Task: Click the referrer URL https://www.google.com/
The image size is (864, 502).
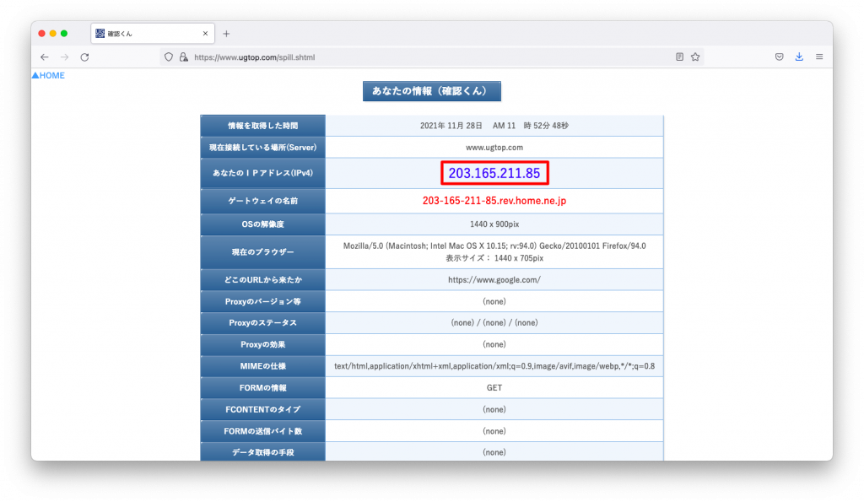Action: 494,279
